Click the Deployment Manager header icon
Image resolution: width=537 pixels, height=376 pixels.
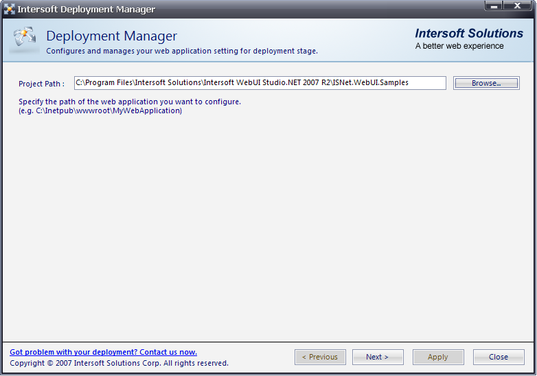point(24,40)
